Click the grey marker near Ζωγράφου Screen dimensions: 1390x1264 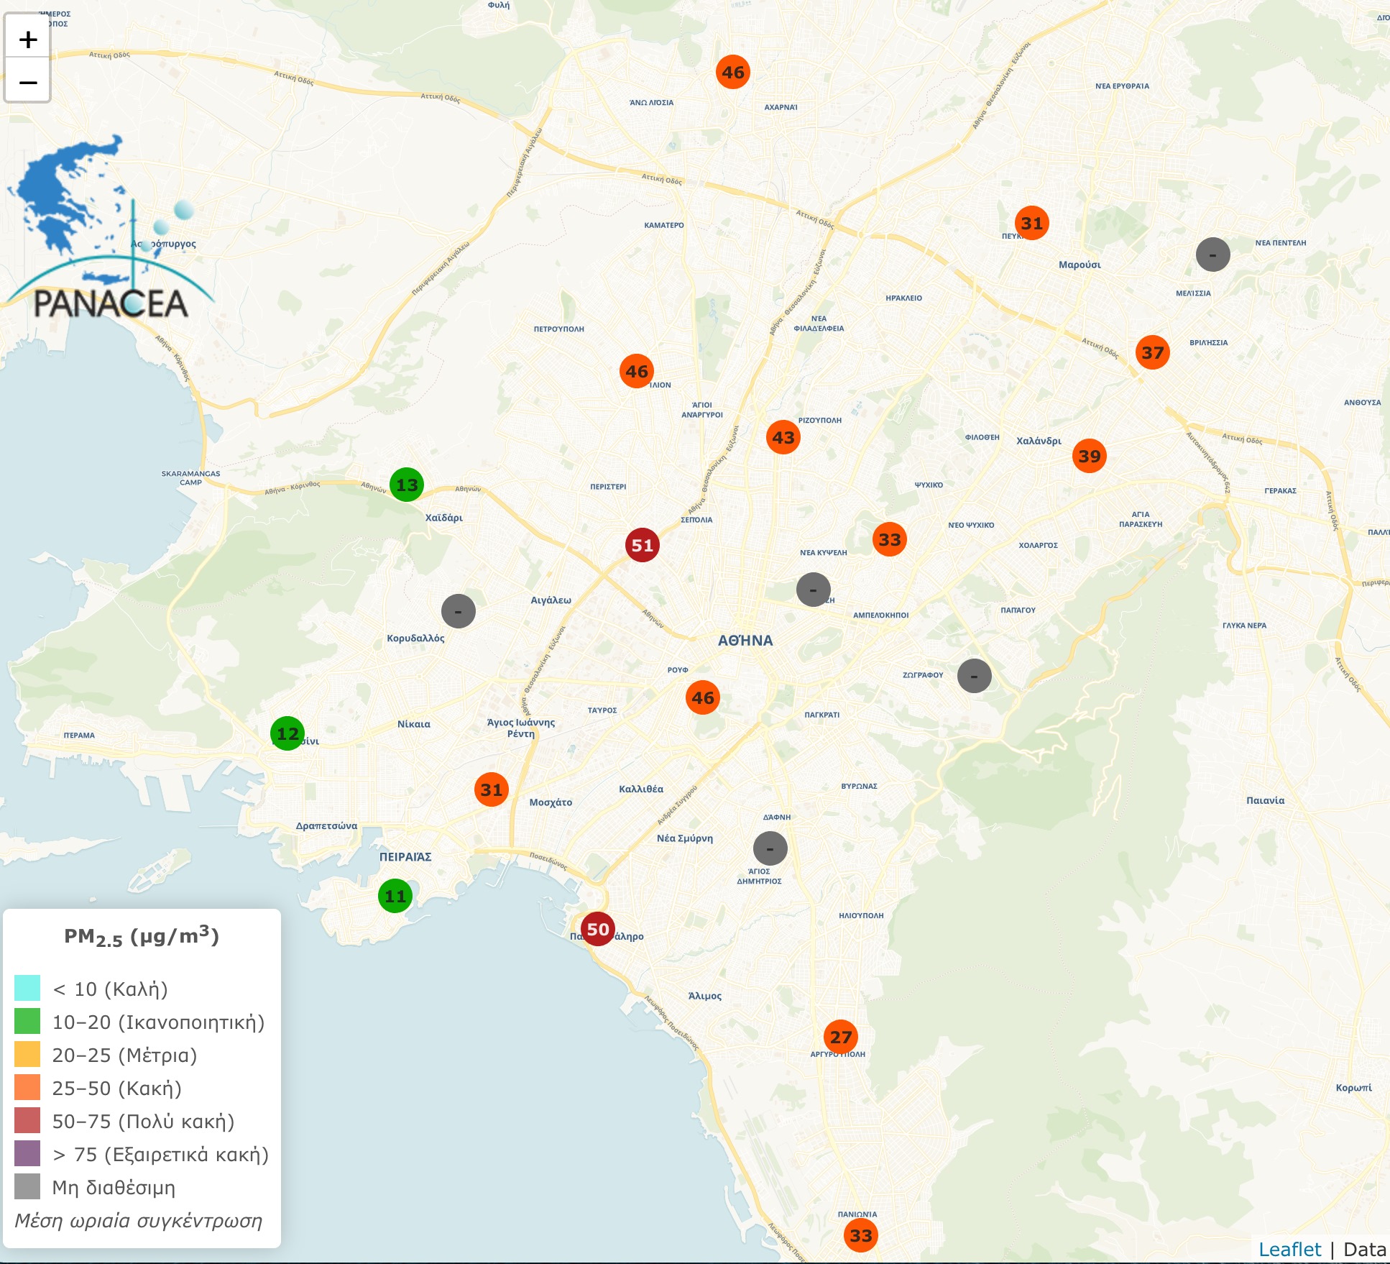pyautogui.click(x=974, y=676)
